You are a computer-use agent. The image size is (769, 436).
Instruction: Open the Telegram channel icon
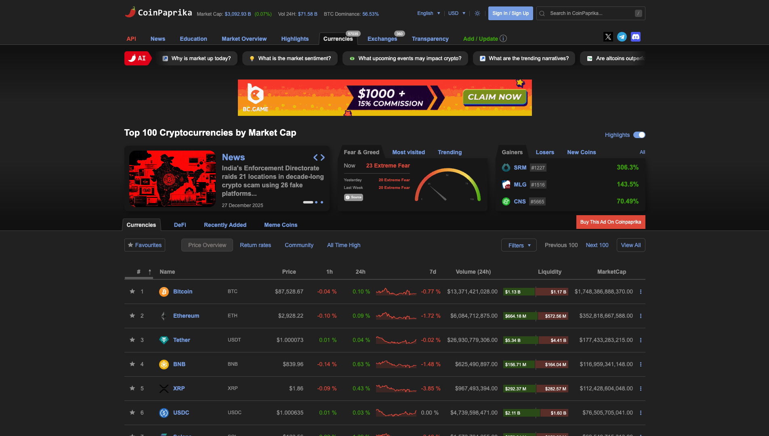[x=622, y=37]
